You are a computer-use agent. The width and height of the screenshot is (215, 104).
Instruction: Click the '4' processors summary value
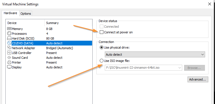(47, 34)
